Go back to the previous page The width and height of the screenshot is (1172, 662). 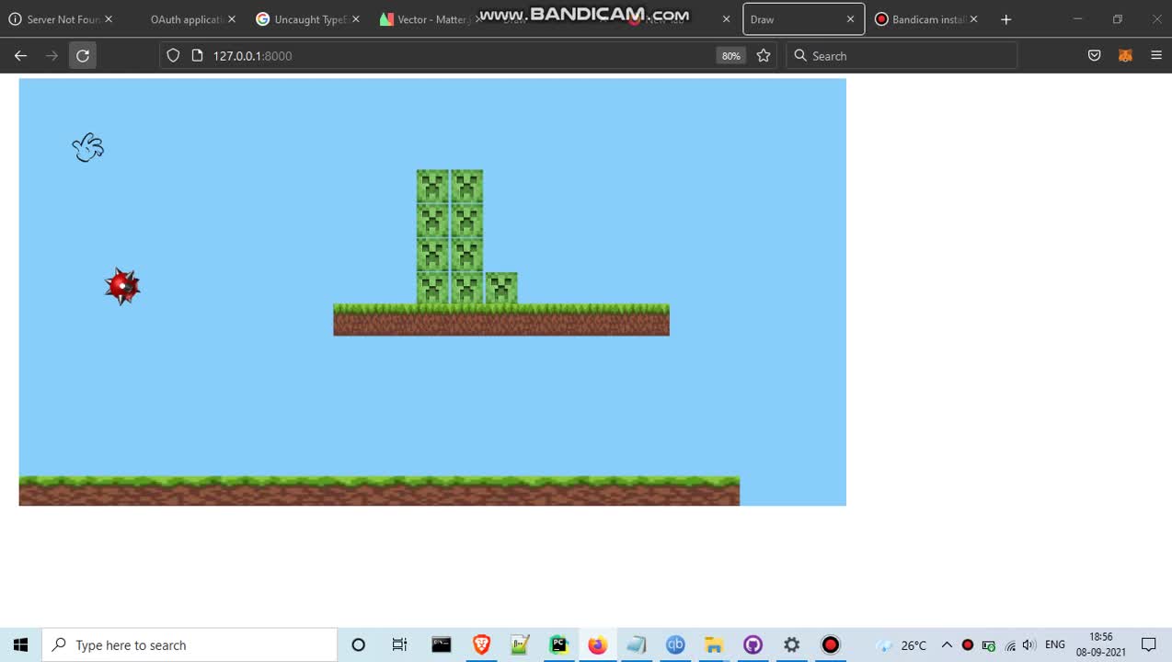click(21, 56)
